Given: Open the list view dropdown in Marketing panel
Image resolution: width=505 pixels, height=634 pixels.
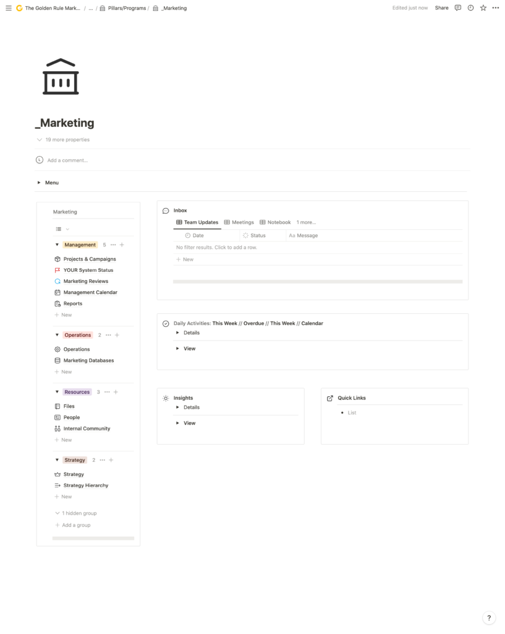Looking at the screenshot, I should [62, 229].
